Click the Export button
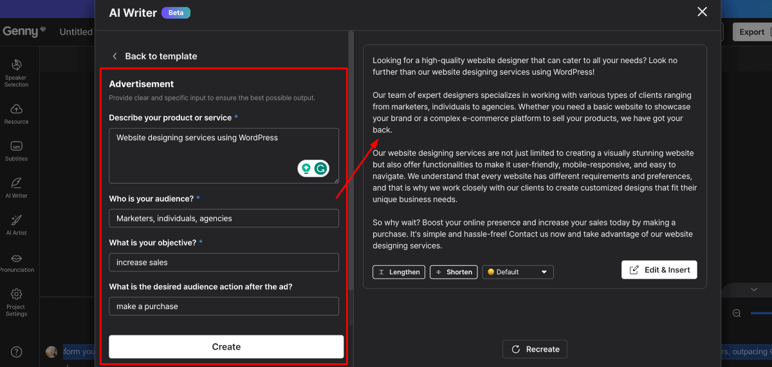This screenshot has height=367, width=772. (x=751, y=32)
